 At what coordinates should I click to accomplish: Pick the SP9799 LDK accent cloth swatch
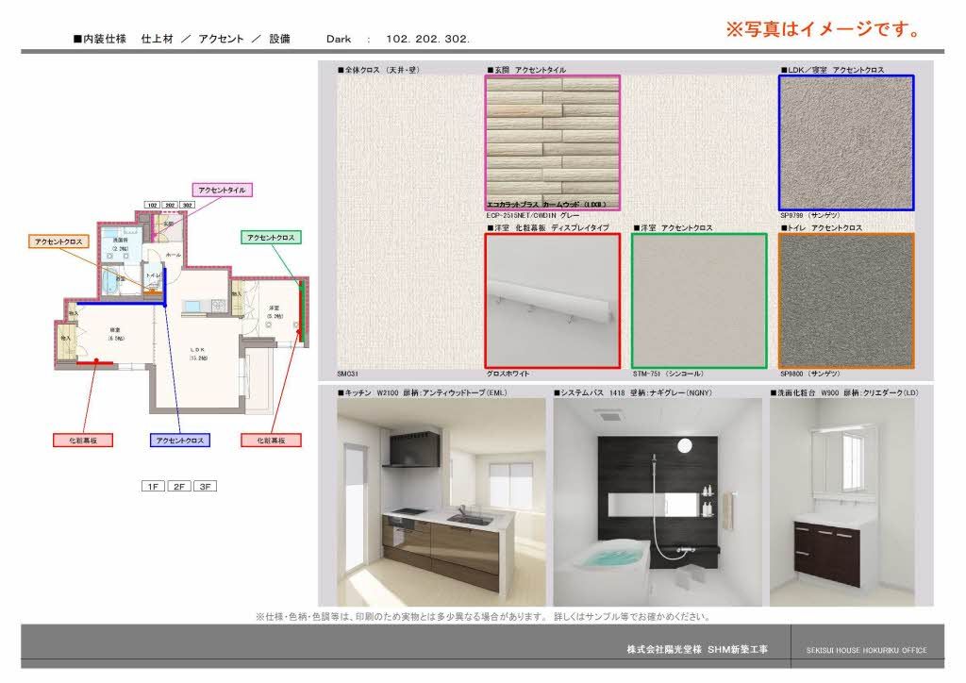(x=845, y=142)
